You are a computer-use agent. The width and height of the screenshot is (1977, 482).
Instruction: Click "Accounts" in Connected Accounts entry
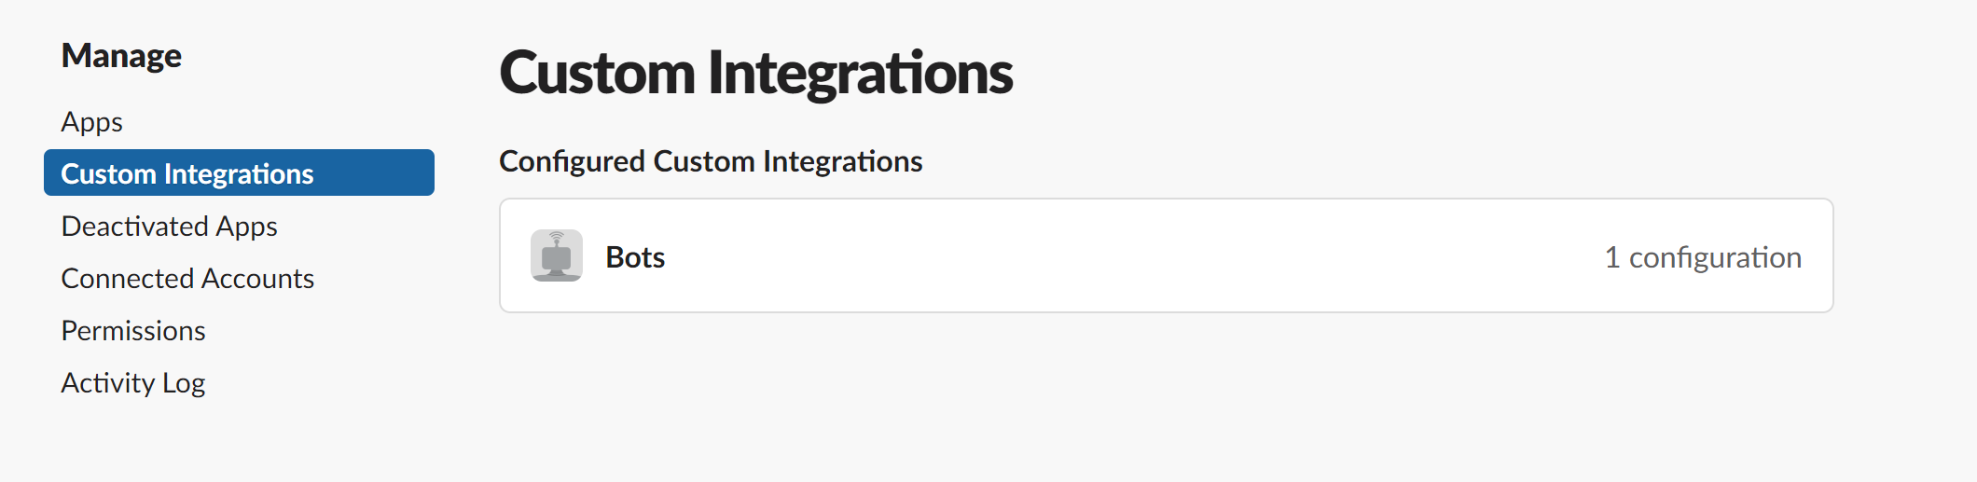[257, 279]
